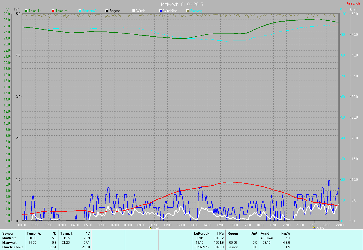363x250 pixels.
Task: Click the Temp. I. legend label
Action: pos(35,11)
